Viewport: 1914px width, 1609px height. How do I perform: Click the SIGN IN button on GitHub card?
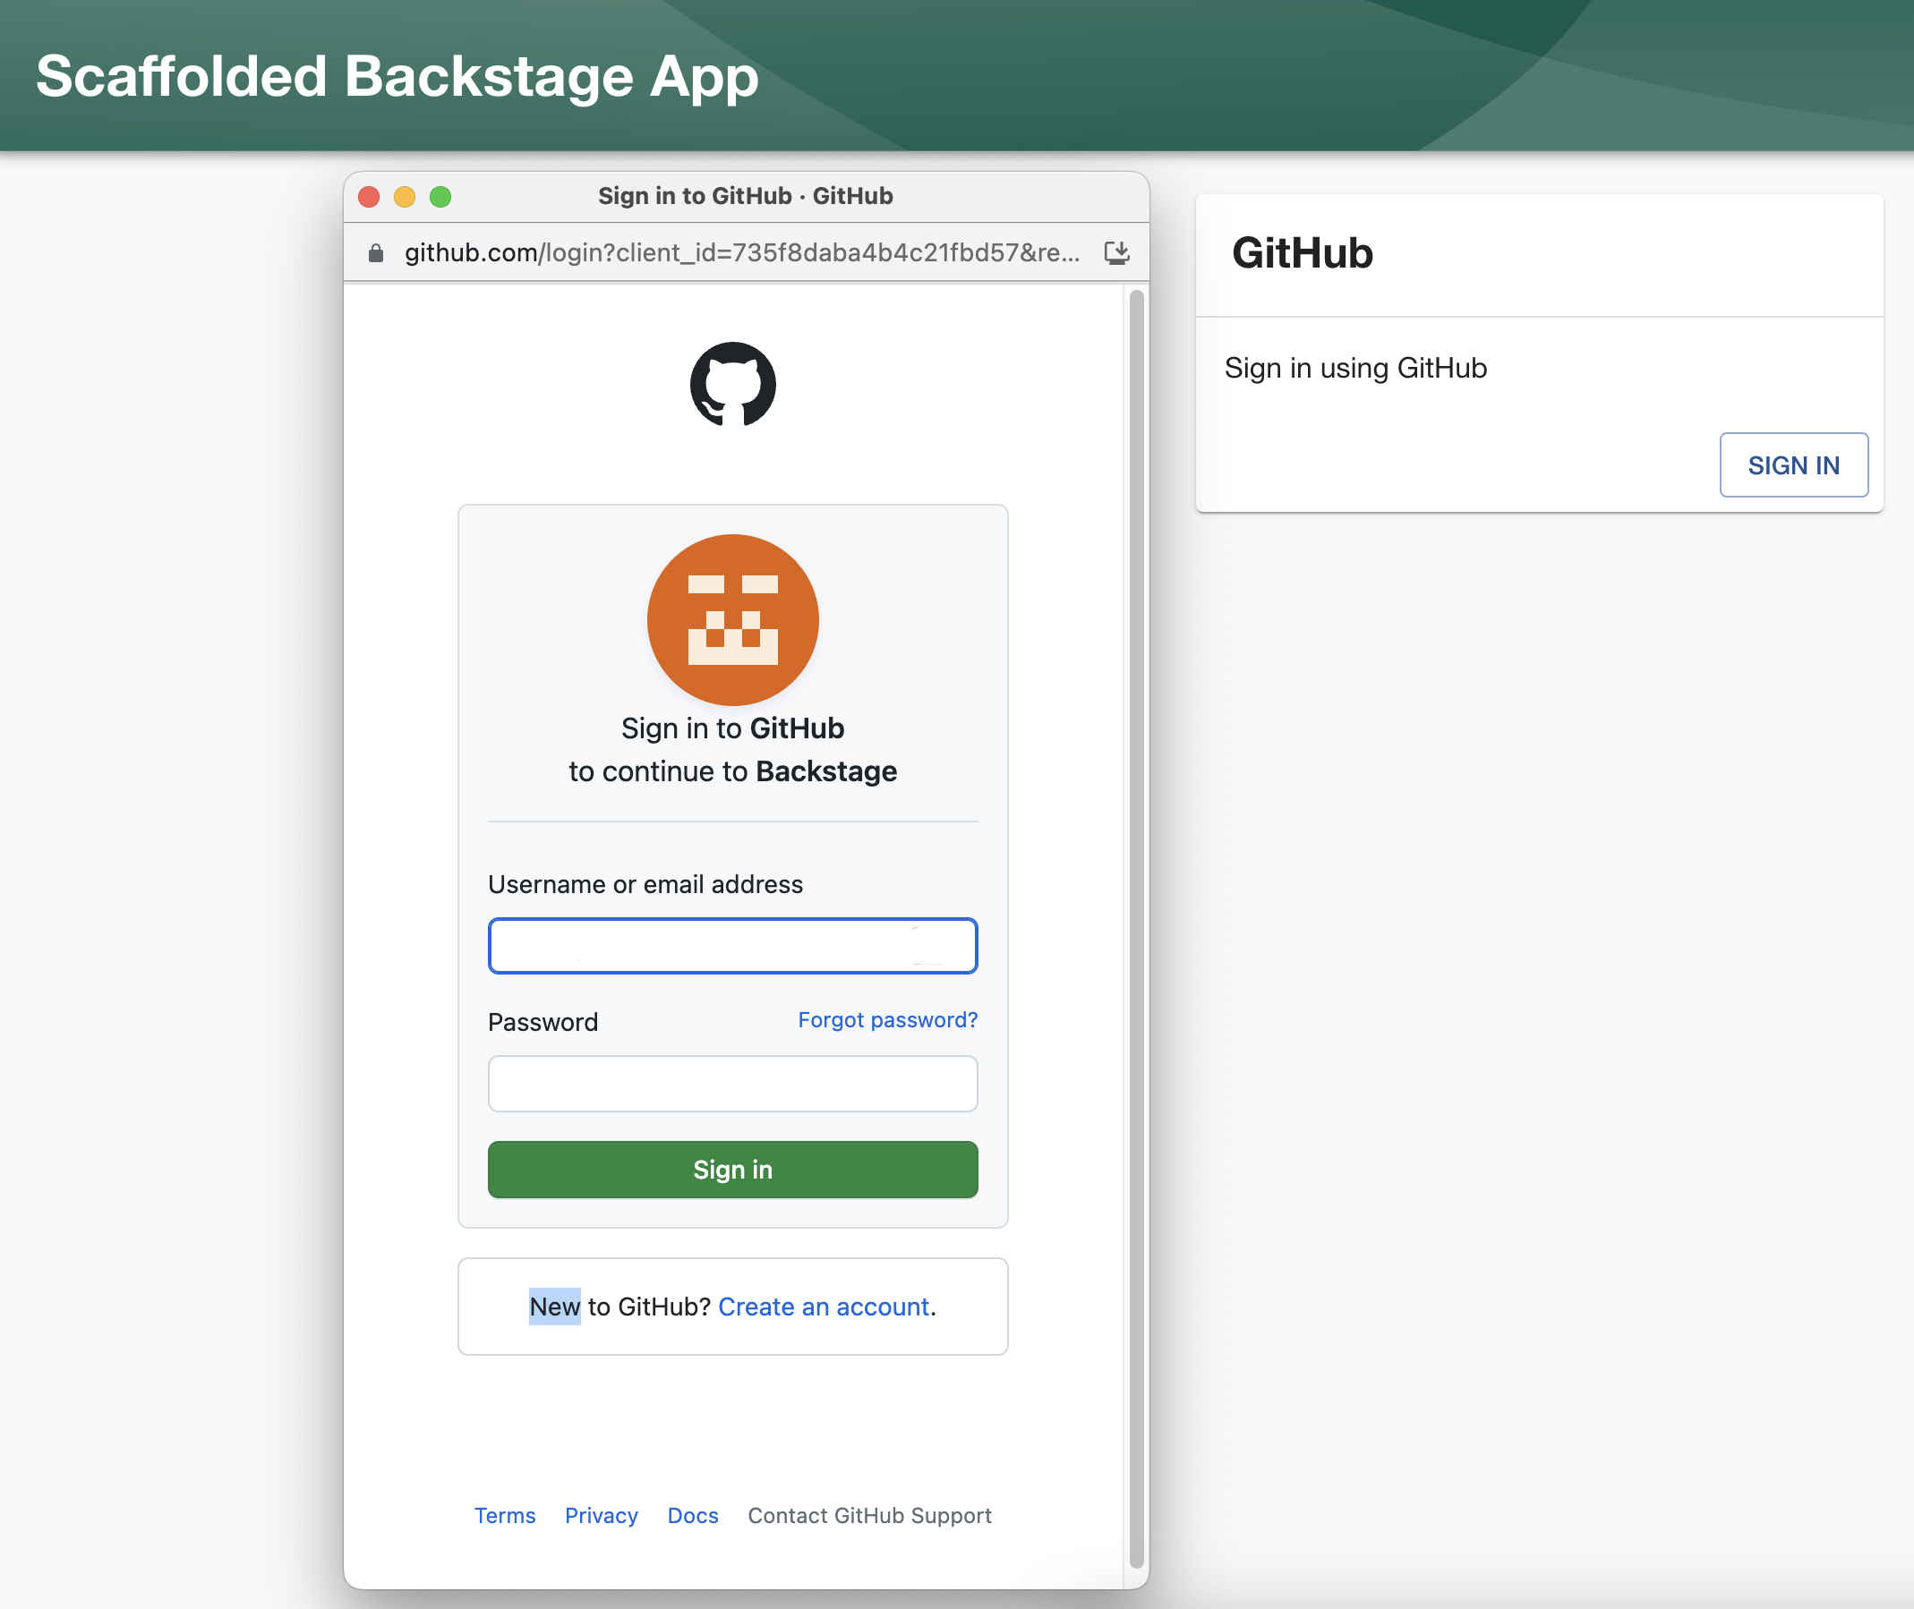tap(1793, 465)
